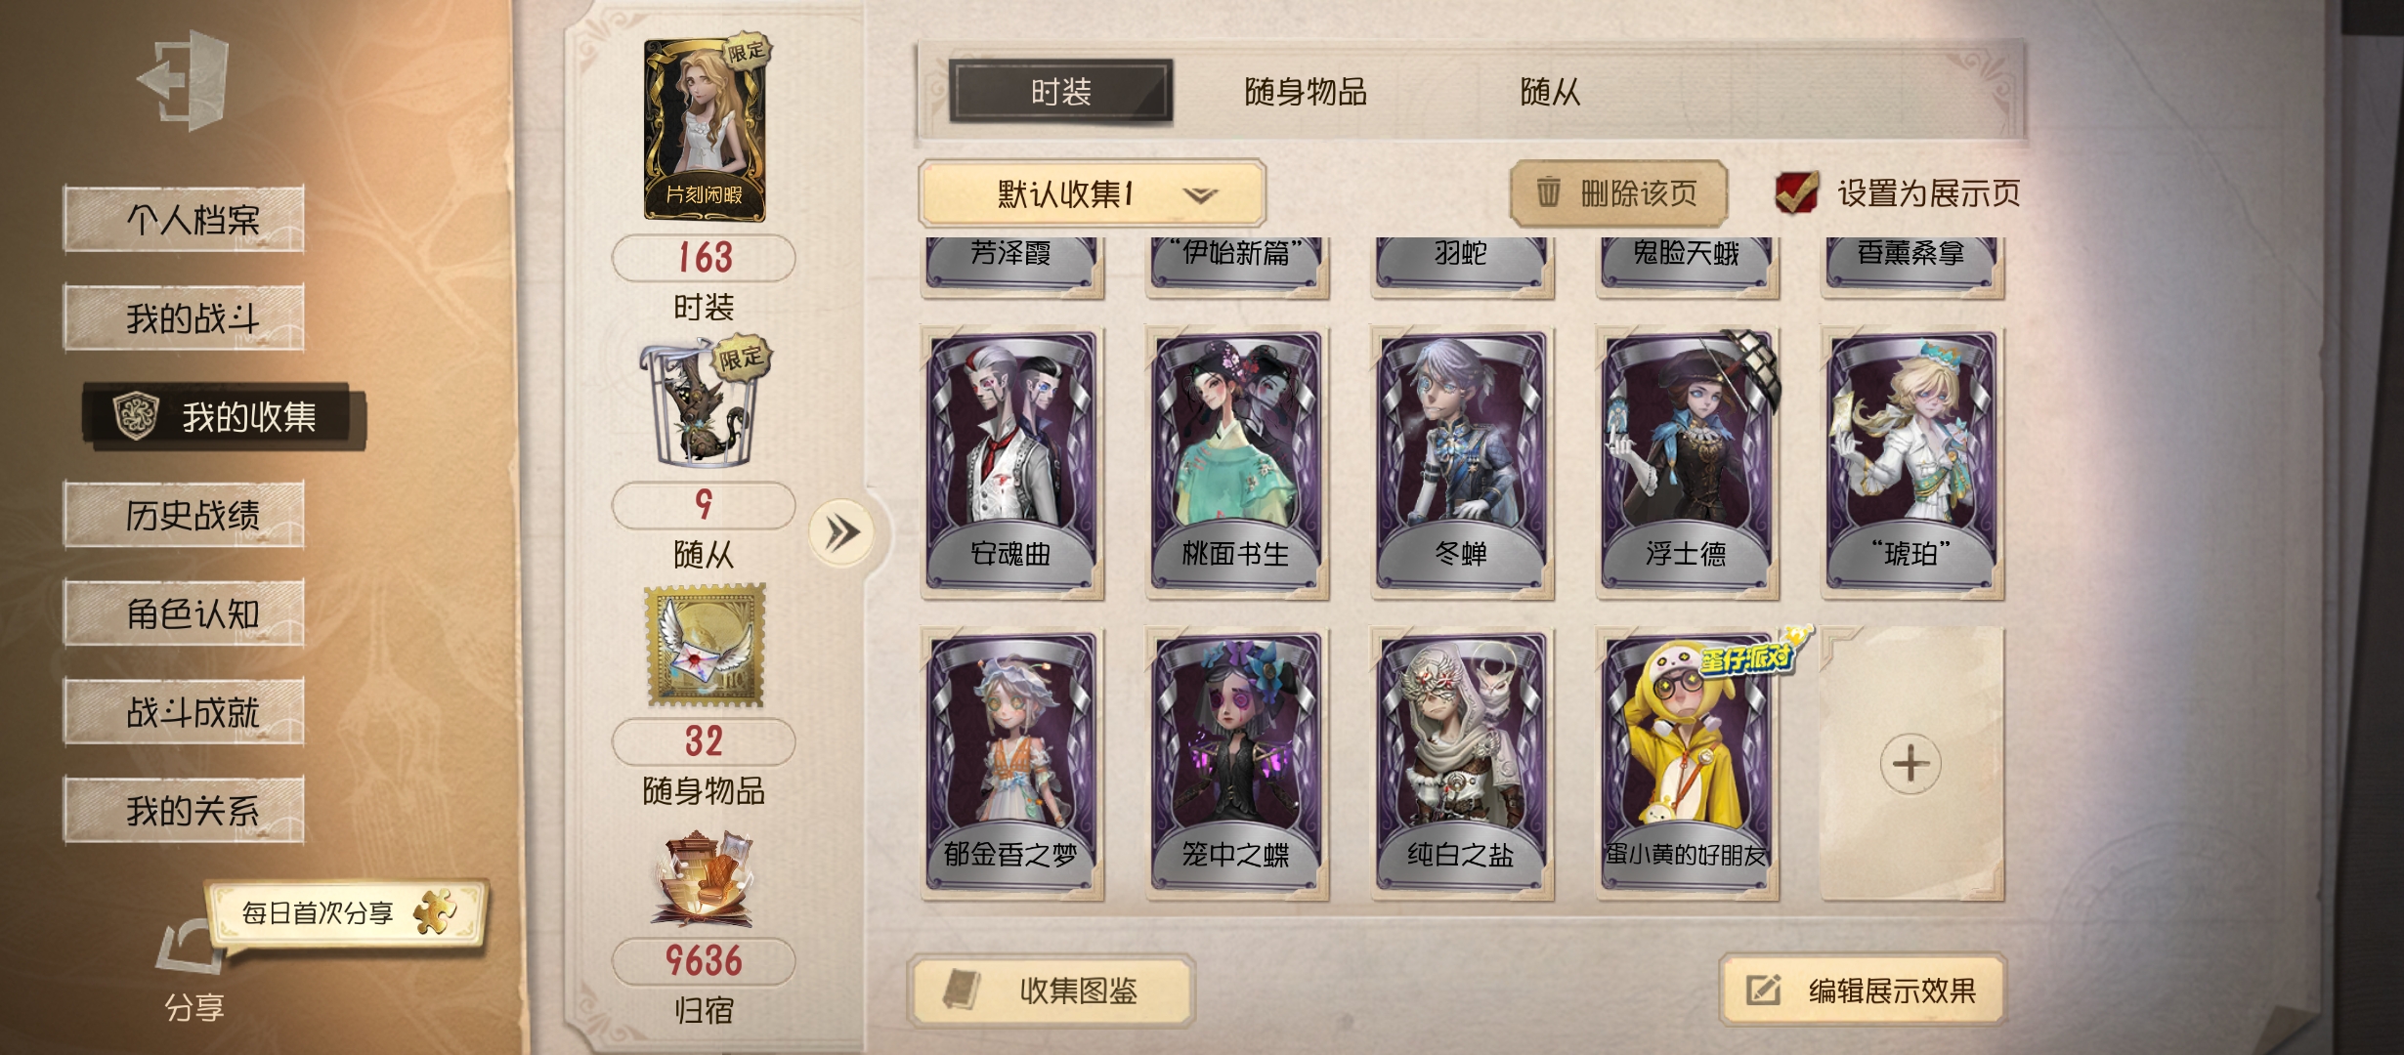The image size is (2404, 1055).
Task: Click the double-arrow expand panel button
Action: click(x=840, y=533)
